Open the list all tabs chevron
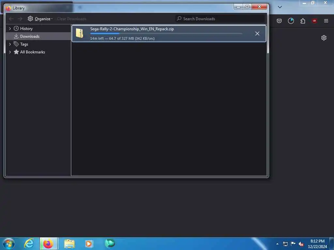The image size is (334, 250). pos(280,7)
